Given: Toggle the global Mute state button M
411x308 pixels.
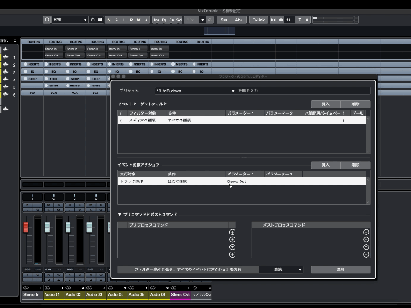Looking at the screenshot, I should (109, 20).
